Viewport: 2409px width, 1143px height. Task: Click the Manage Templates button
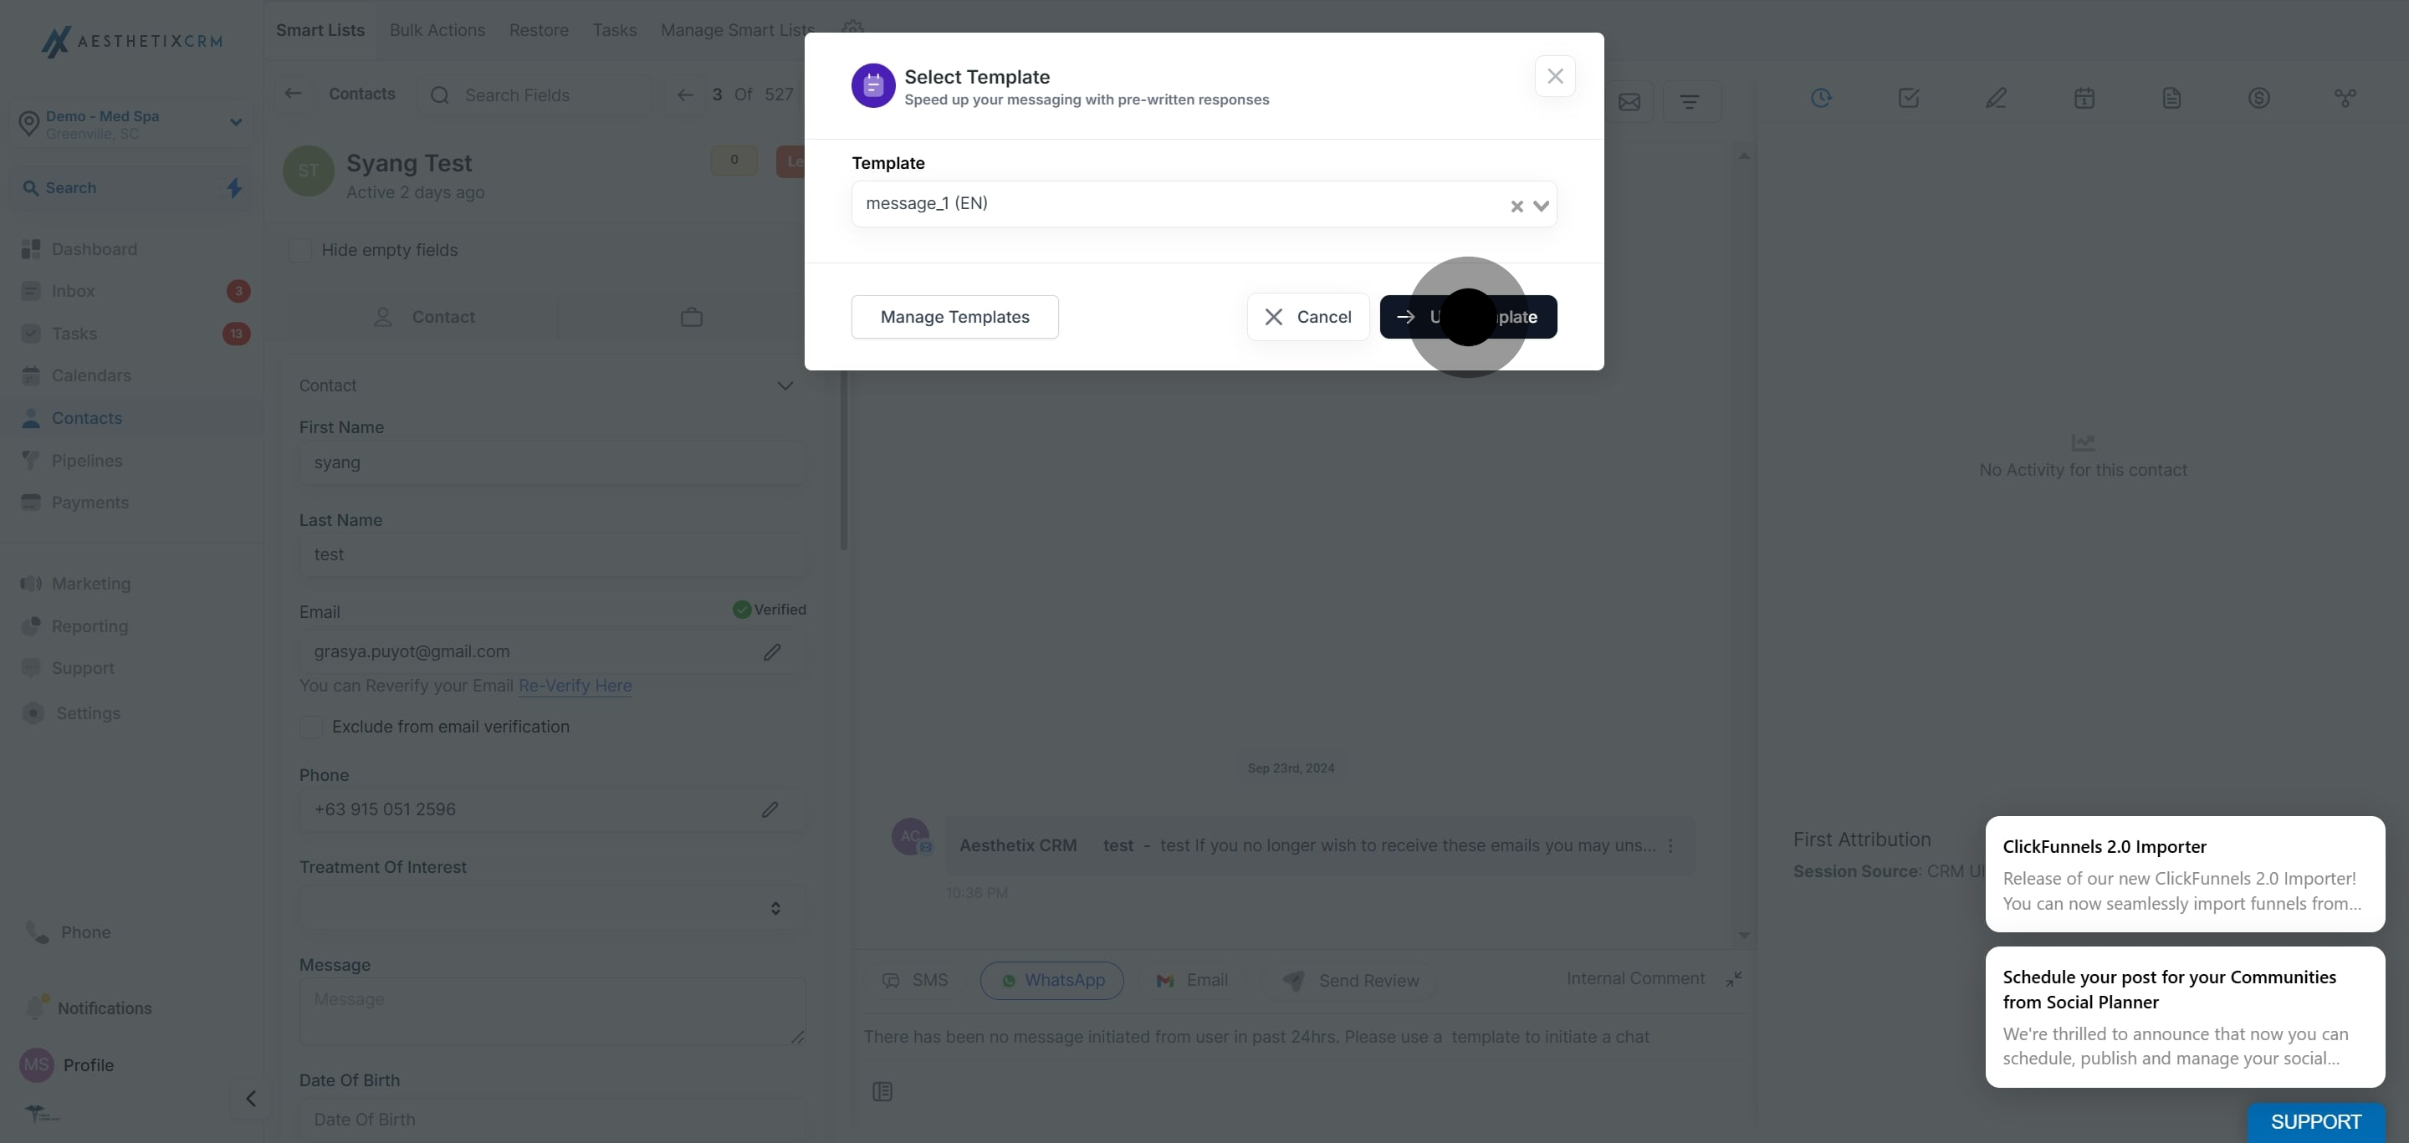tap(954, 317)
